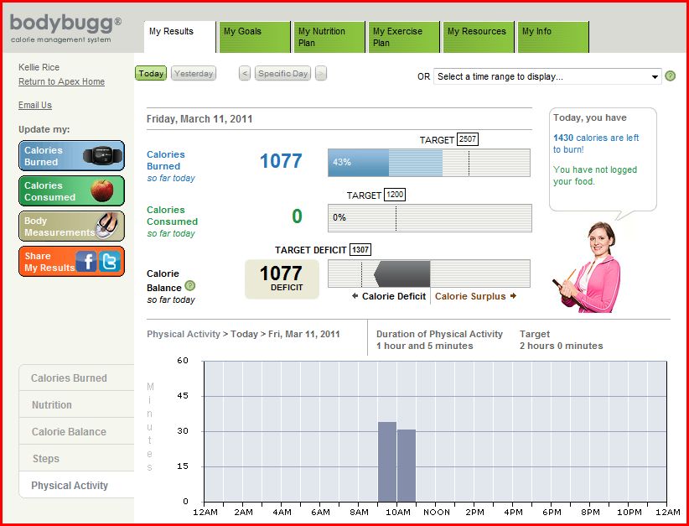This screenshot has height=526, width=689.
Task: Click the taller activity bar before 10AM
Action: pyautogui.click(x=387, y=461)
